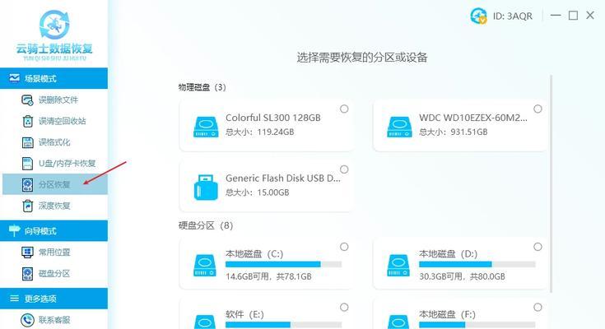The height and width of the screenshot is (329, 605).
Task: Choose 本地磁盘 (C:) radio button
Action: coord(344,247)
